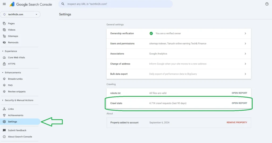Open Removals in sidebar

tap(13, 42)
